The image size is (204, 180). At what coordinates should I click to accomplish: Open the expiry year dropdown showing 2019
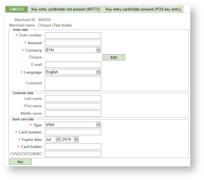point(70,139)
